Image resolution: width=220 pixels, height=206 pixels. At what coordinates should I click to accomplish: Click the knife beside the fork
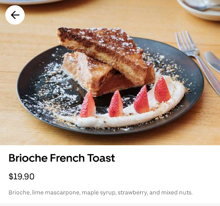[213, 62]
